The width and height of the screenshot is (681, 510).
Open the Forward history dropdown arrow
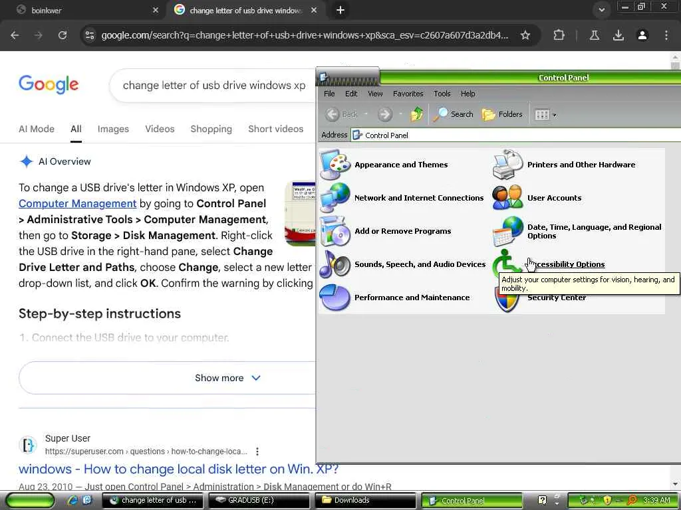point(400,114)
